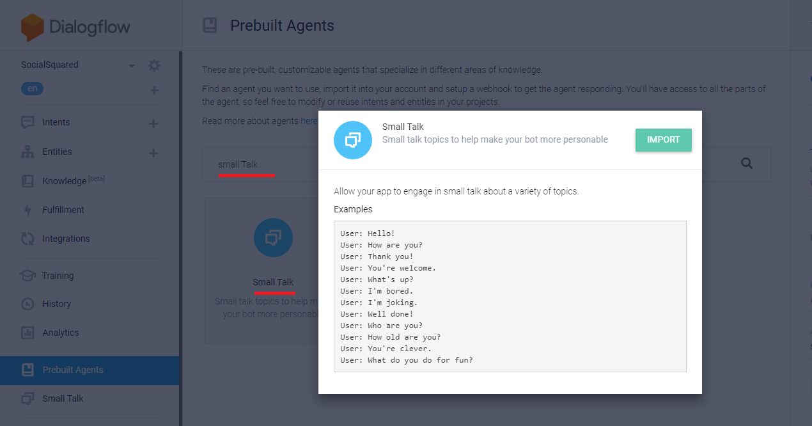Go to Knowledge beta section
812x426 pixels.
click(64, 181)
